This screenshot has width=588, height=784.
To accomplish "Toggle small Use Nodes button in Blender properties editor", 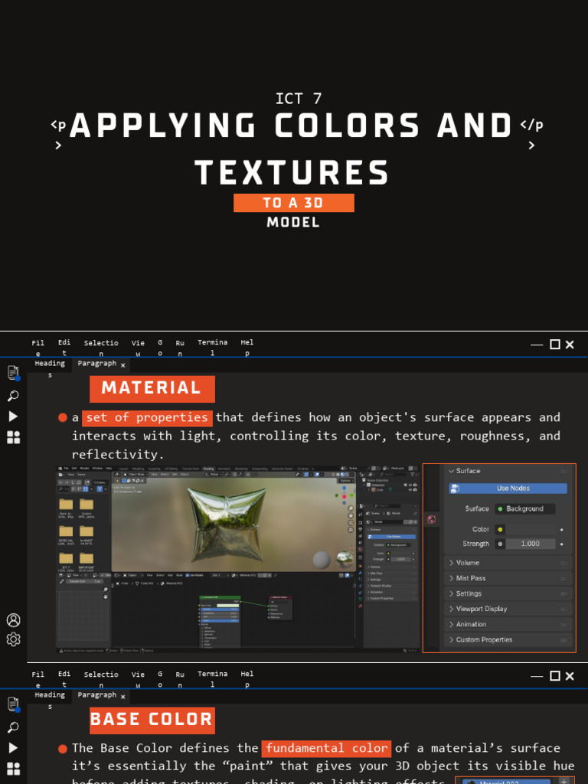I will (393, 537).
